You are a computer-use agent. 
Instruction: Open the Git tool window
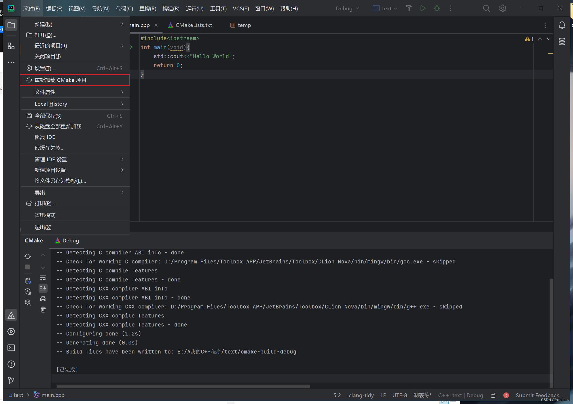pos(11,380)
